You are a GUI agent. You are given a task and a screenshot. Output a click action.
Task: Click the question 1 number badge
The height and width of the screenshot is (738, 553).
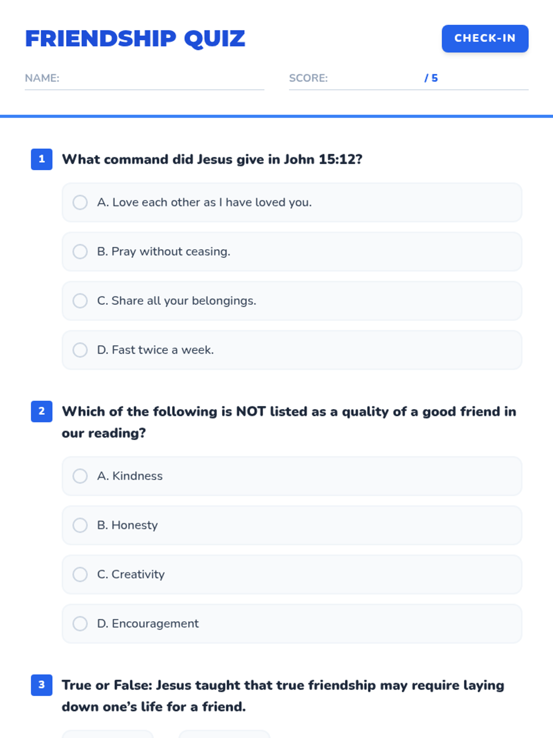pos(41,159)
